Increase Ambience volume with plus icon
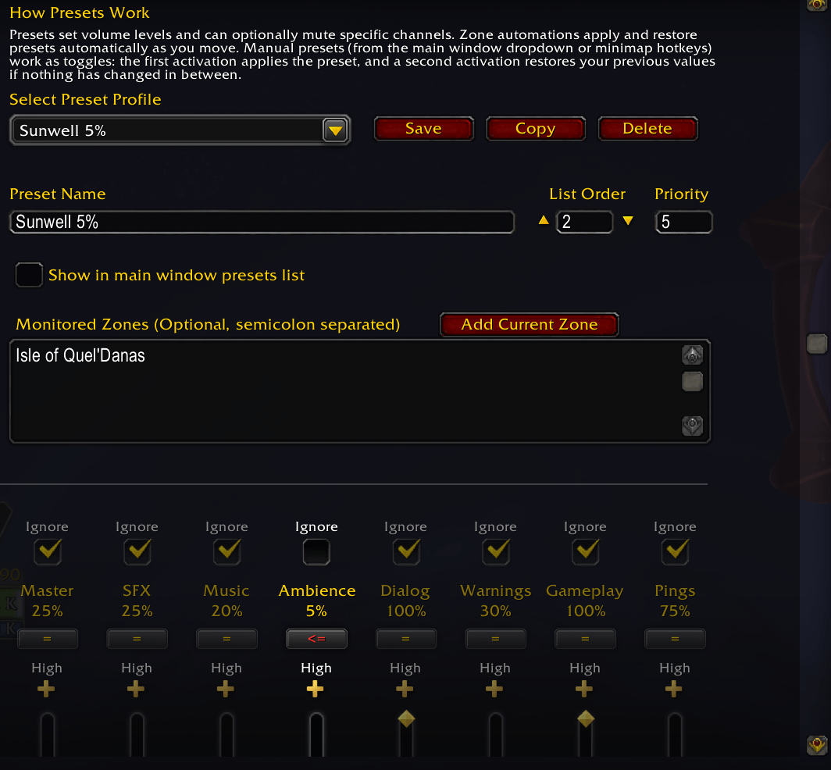The width and height of the screenshot is (831, 770). point(315,689)
